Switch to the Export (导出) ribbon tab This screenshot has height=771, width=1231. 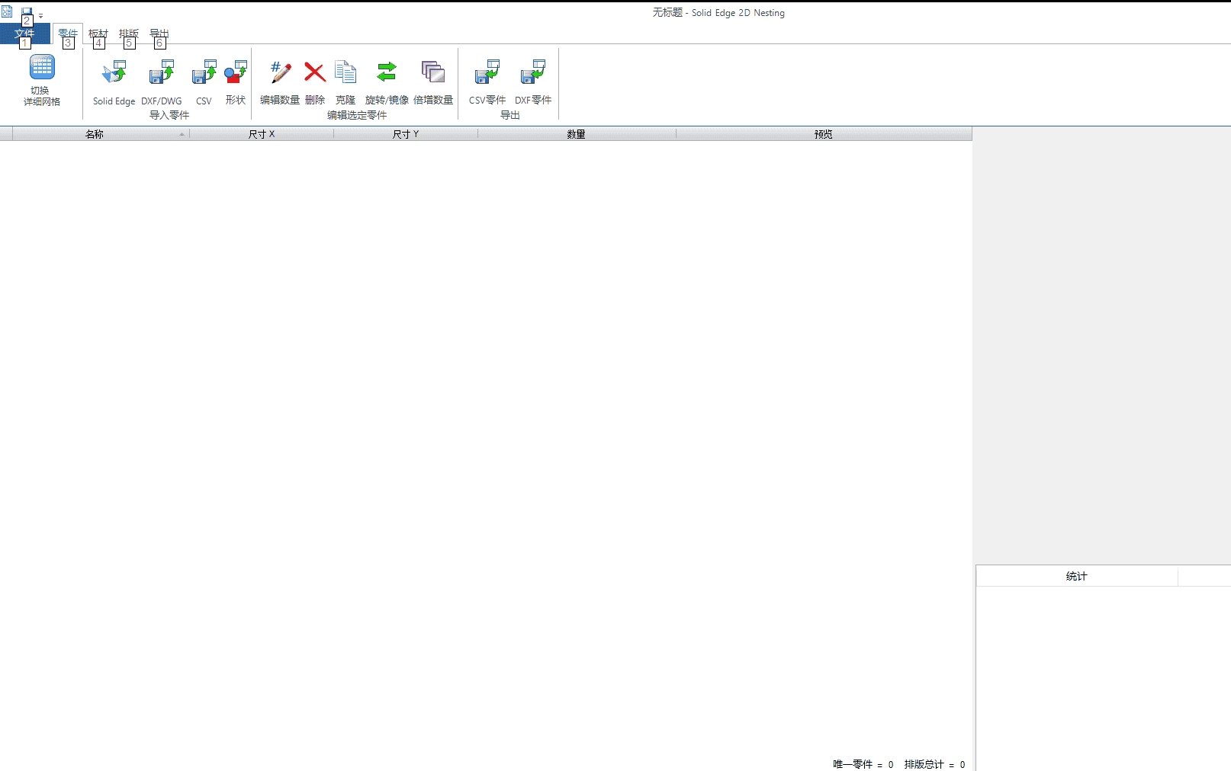[159, 34]
